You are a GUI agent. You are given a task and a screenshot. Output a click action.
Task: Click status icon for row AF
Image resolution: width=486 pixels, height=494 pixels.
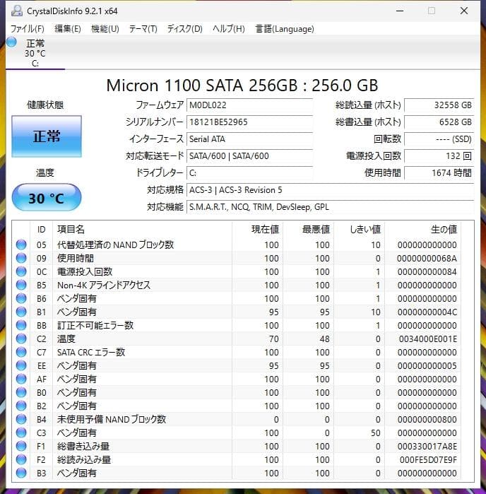pyautogui.click(x=21, y=379)
